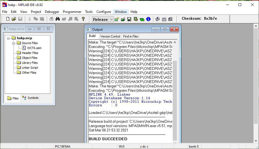Collapse the hakp.mcp project tree node
259x149 pixels.
coord(8,38)
